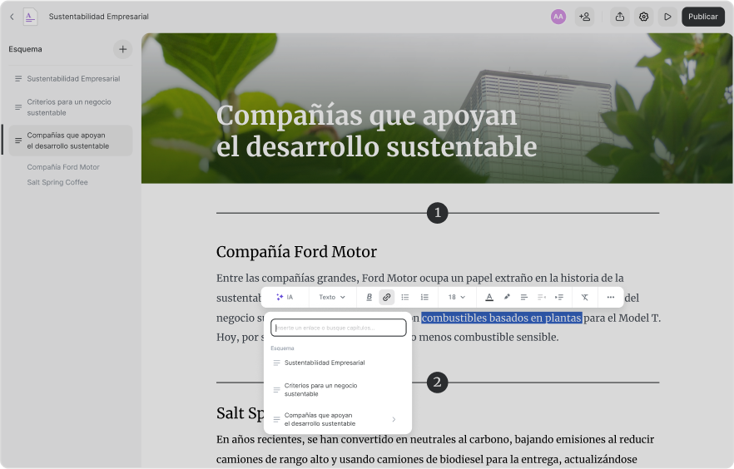Viewport: 734px width, 469px height.
Task: Open the Texto style dropdown
Action: (x=332, y=298)
